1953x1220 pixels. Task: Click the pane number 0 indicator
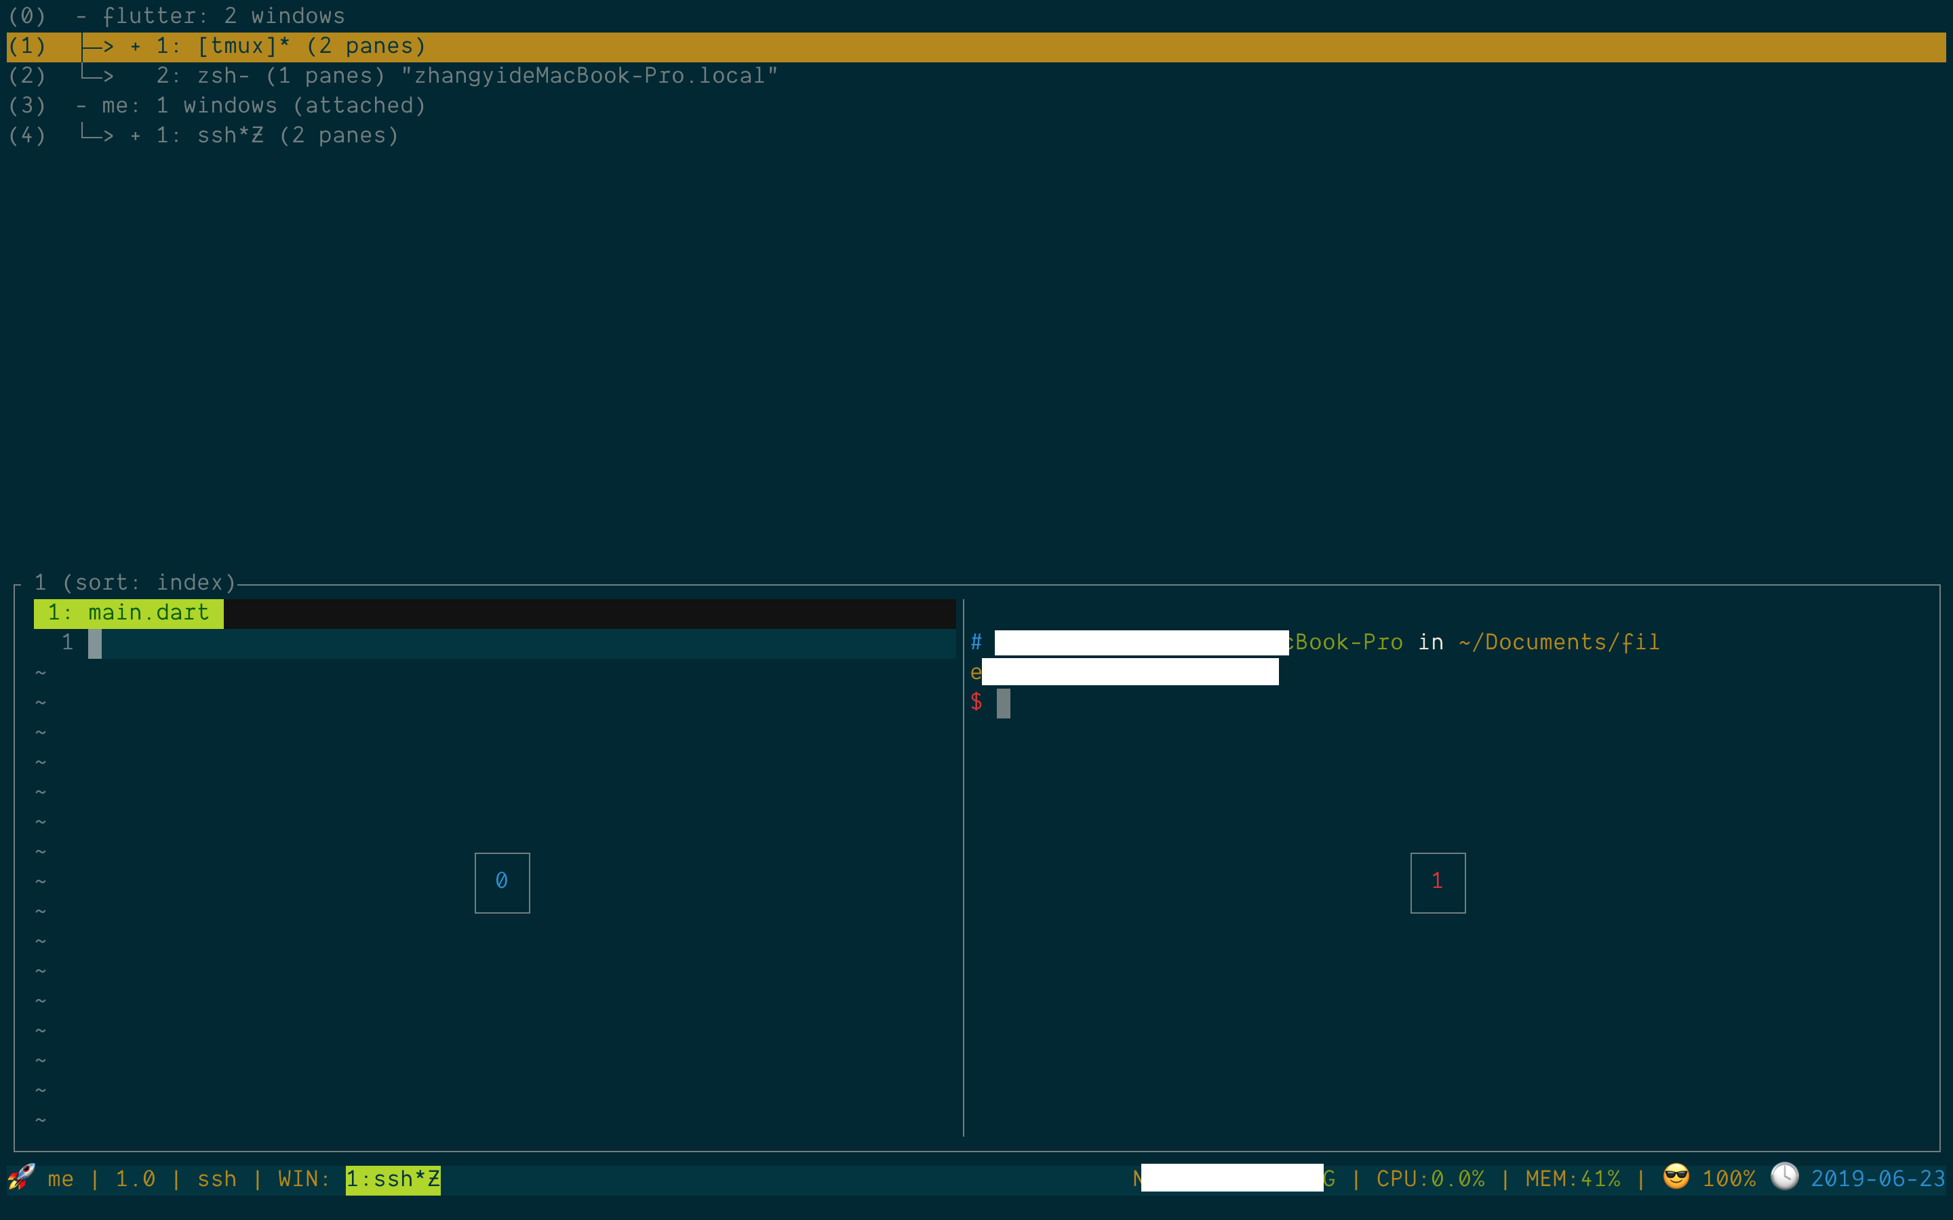502,882
